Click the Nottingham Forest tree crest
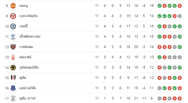 13,57
